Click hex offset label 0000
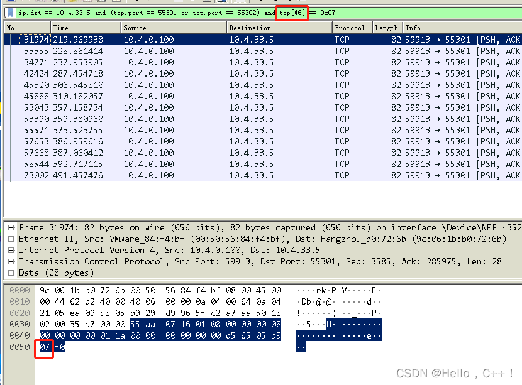 [x=19, y=290]
